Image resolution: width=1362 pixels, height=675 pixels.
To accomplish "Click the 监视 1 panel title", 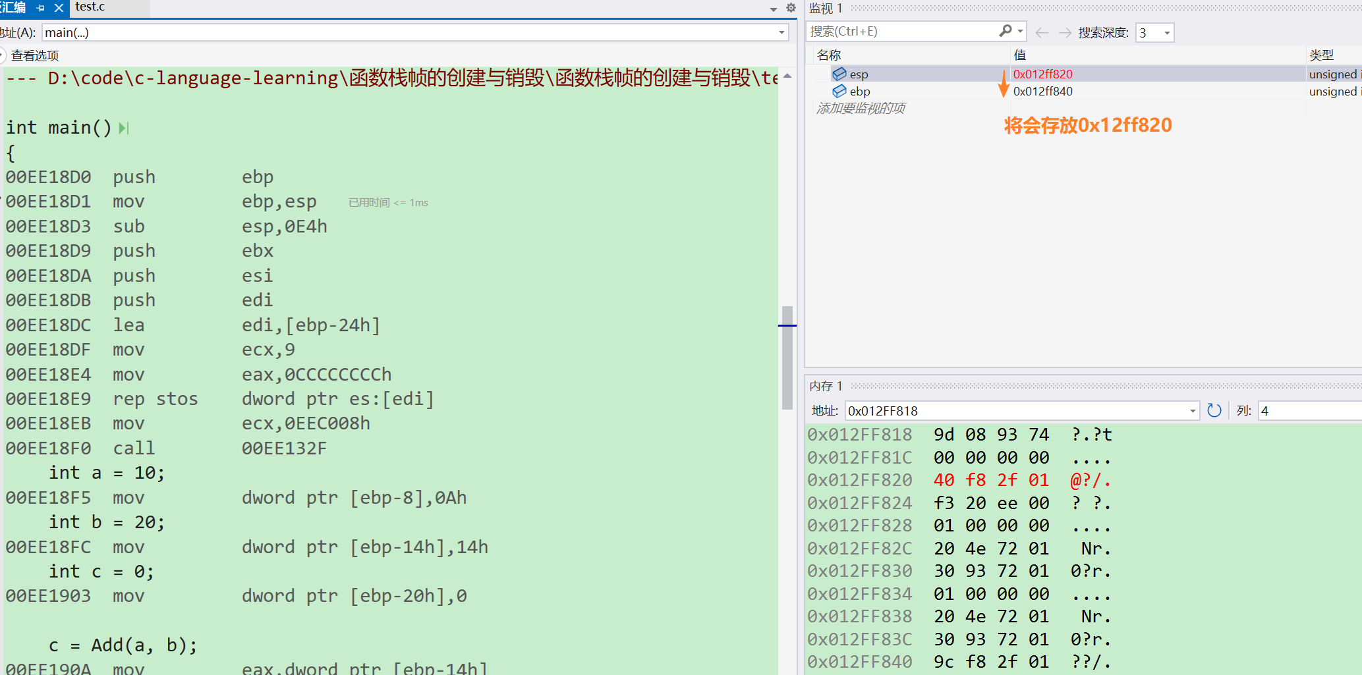I will coord(826,9).
